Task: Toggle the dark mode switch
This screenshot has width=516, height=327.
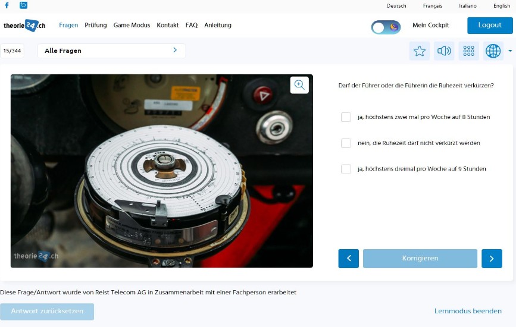Action: point(386,27)
